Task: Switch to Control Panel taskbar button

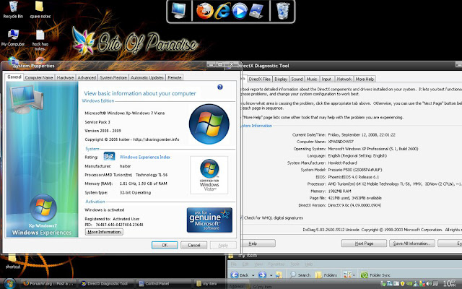Action: click(x=164, y=284)
